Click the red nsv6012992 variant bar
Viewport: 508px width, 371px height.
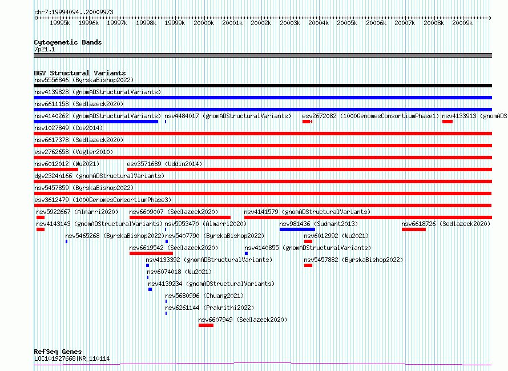pyautogui.click(x=308, y=241)
